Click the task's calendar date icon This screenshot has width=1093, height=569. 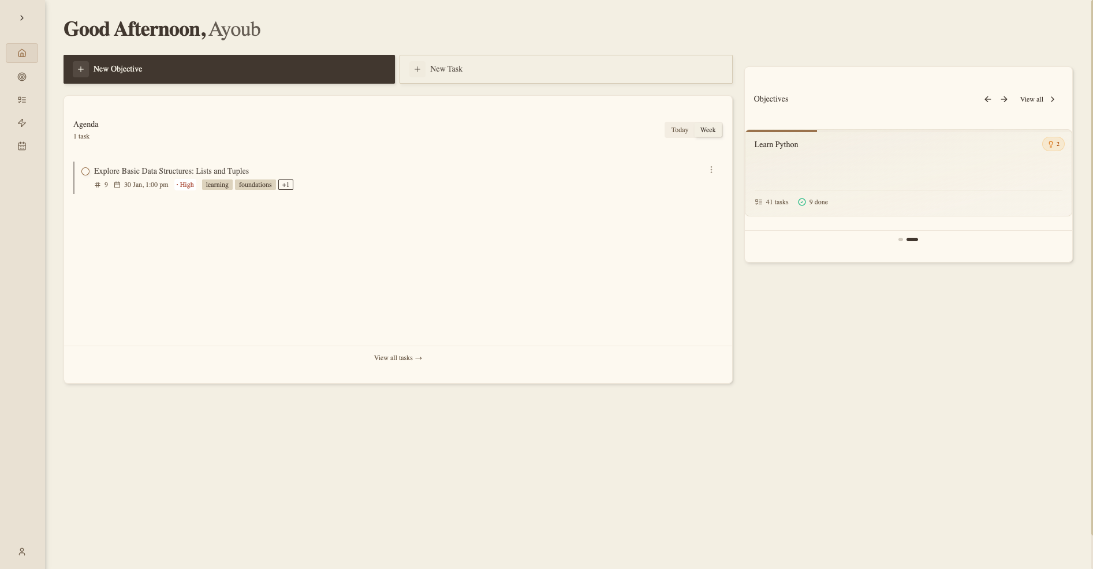[x=117, y=185]
